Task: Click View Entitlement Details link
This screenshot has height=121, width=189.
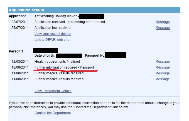Action: coord(53,91)
